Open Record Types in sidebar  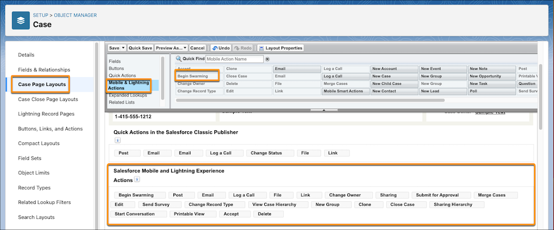pos(34,188)
